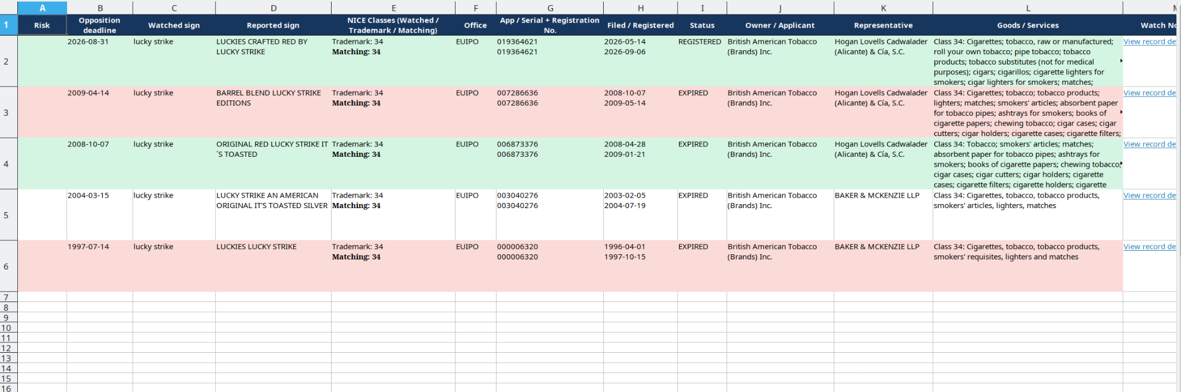This screenshot has height=392, width=1181.
Task: Select application number 006873376 cell
Action: tap(550, 164)
